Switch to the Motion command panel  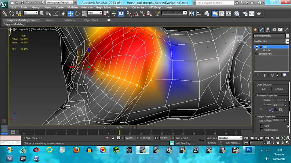pos(274,29)
